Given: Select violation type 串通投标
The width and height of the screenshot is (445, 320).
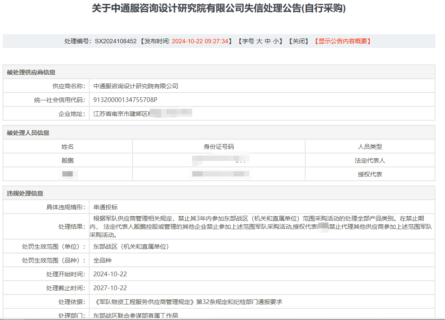Looking at the screenshot, I should [x=105, y=207].
